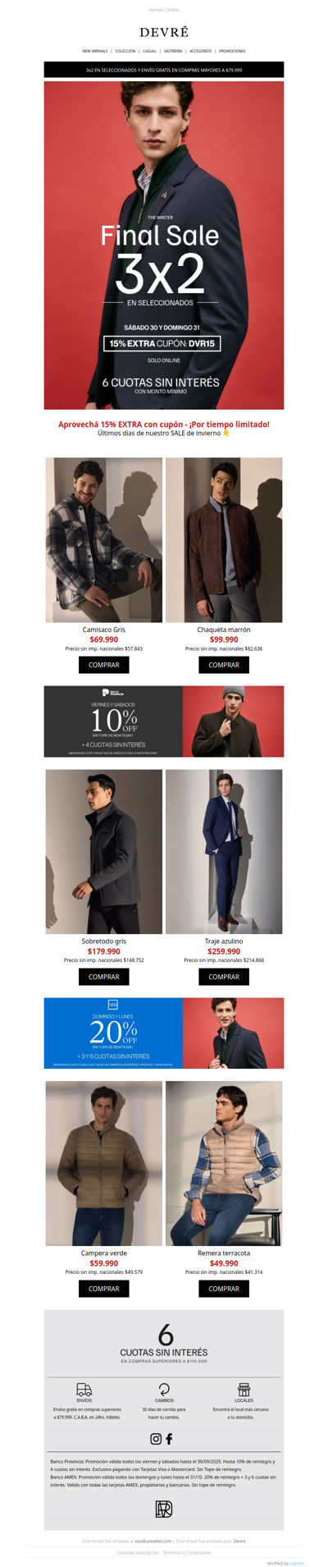Open the New Arrivals menu item
This screenshot has width=328, height=1567.
pos(95,51)
